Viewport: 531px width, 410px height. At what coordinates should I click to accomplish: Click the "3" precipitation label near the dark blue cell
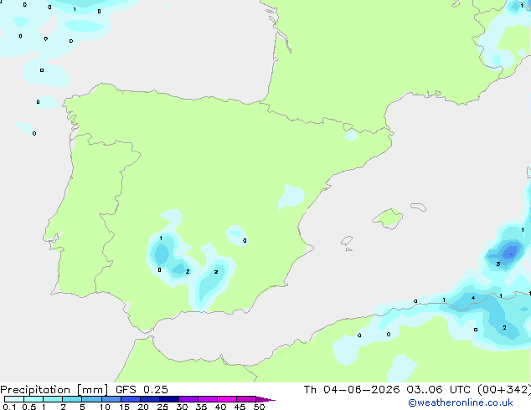(498, 264)
